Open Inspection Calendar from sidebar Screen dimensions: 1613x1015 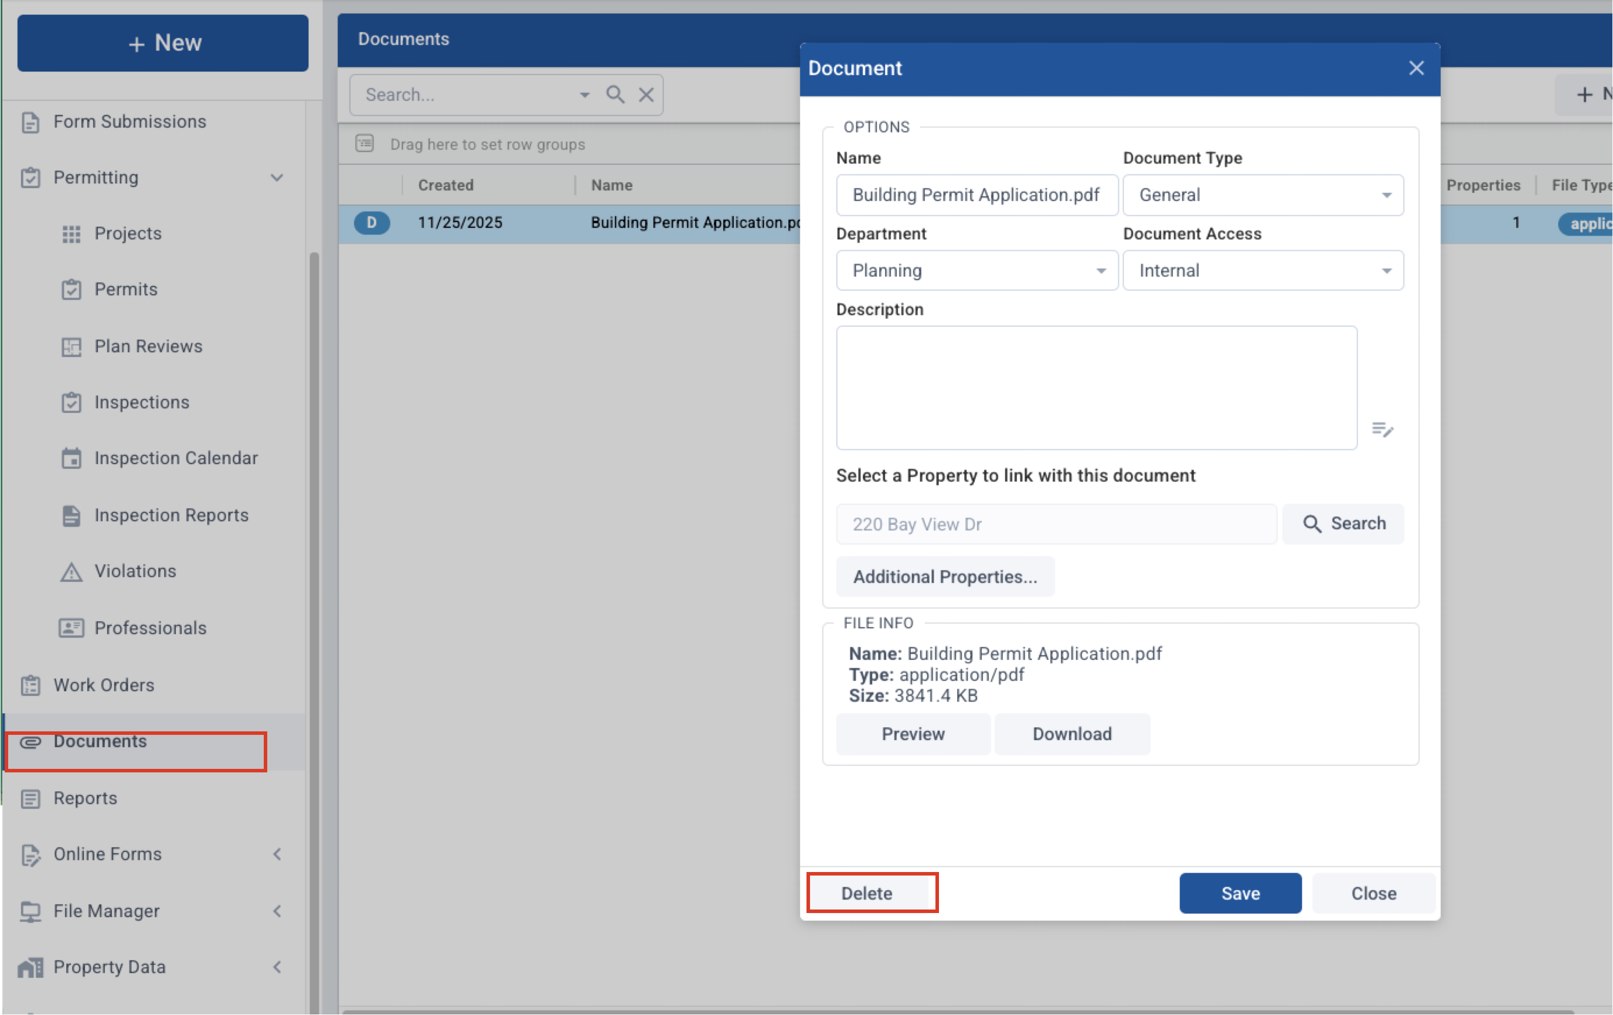pyautogui.click(x=175, y=458)
